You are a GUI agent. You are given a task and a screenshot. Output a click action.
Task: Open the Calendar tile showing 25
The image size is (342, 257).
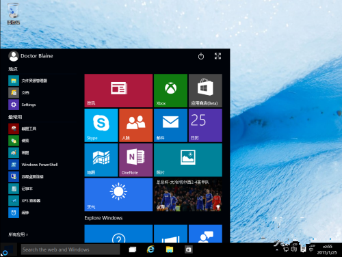[205, 125]
